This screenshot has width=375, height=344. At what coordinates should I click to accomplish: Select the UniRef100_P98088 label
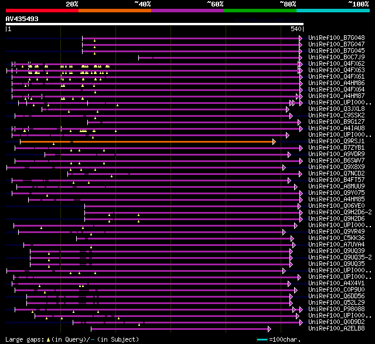[x=336, y=309]
